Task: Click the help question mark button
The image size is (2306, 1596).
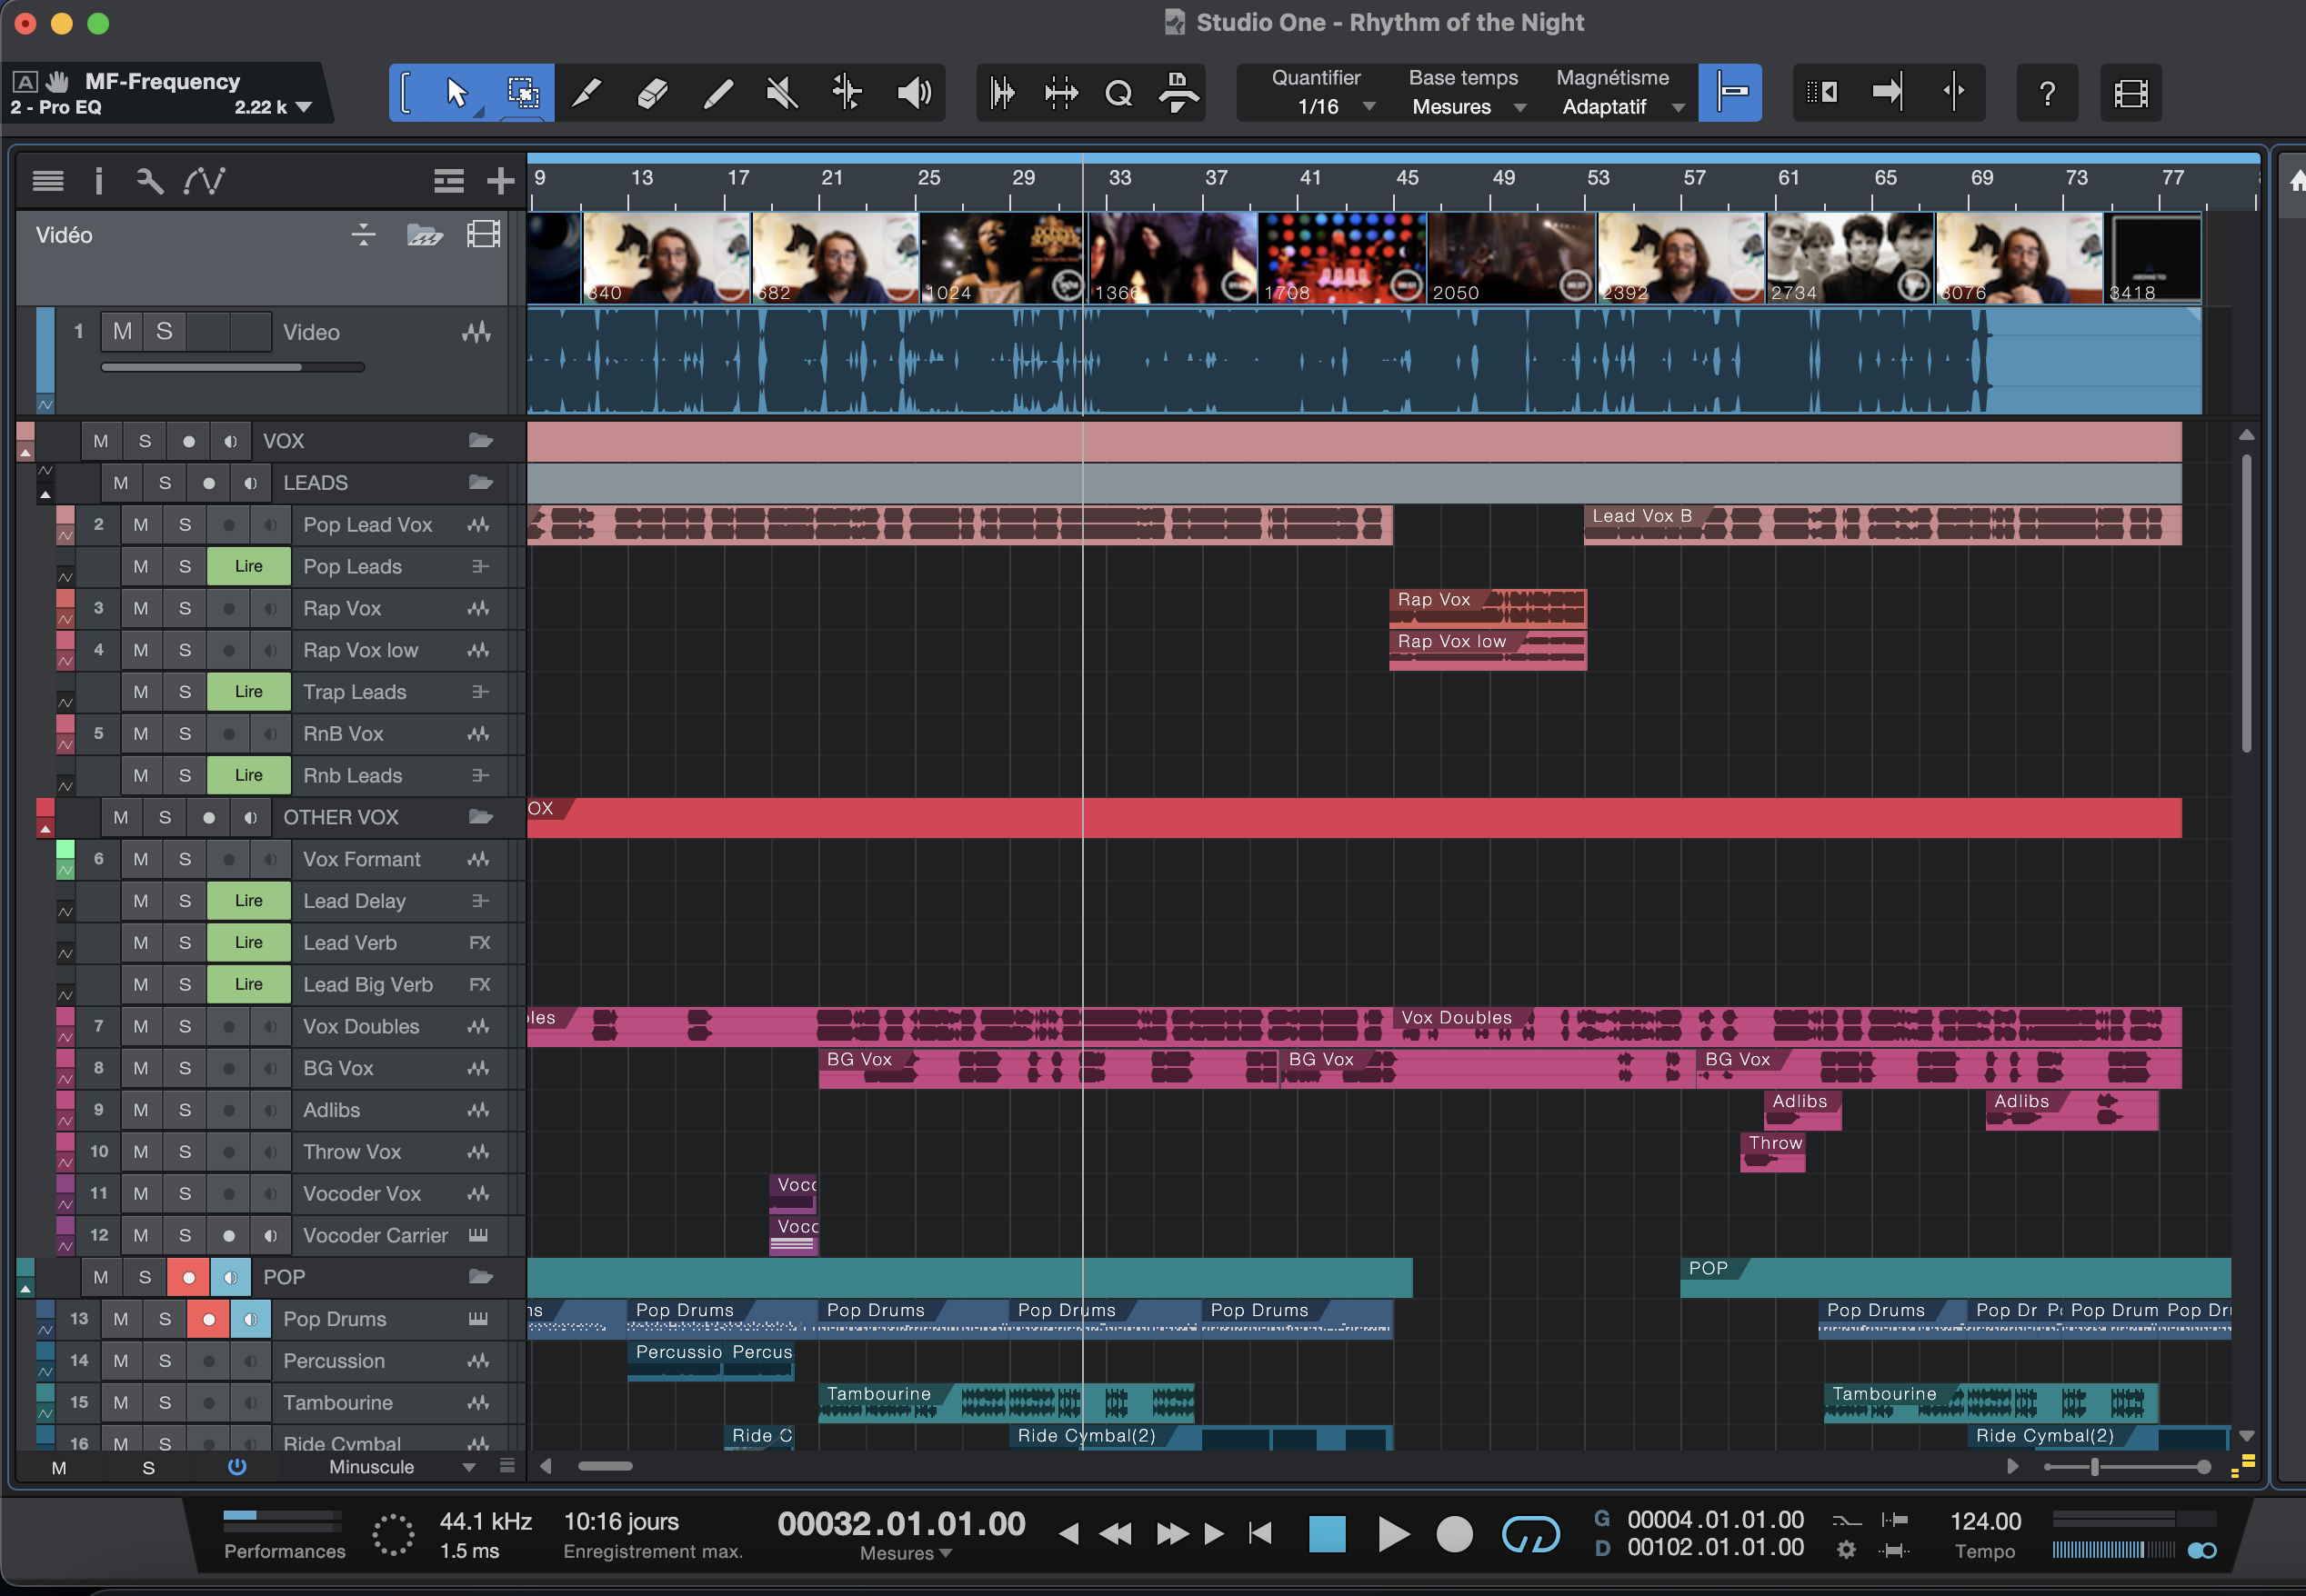Action: (2047, 92)
